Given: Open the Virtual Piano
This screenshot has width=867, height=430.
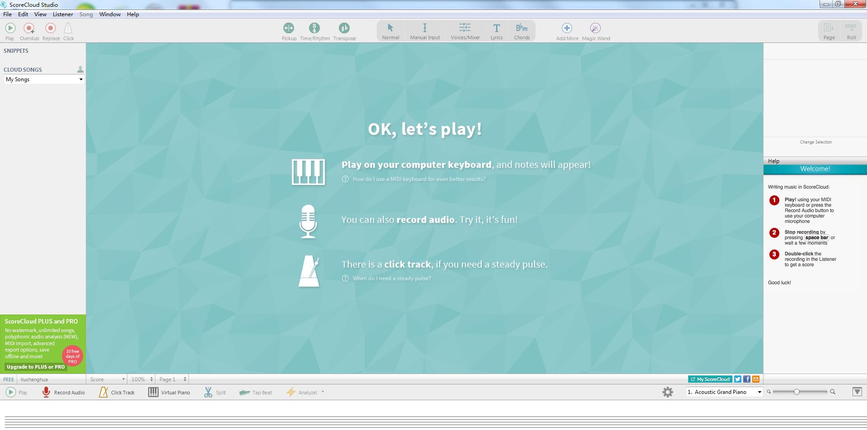Looking at the screenshot, I should [x=169, y=393].
